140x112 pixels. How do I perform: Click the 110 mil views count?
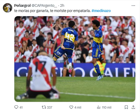tap(107, 107)
